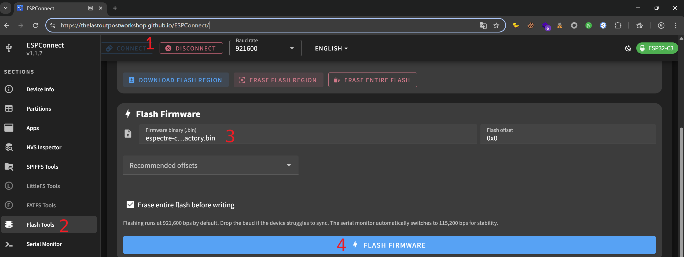Click the circle extension icon
684x257 pixels.
pos(574,26)
